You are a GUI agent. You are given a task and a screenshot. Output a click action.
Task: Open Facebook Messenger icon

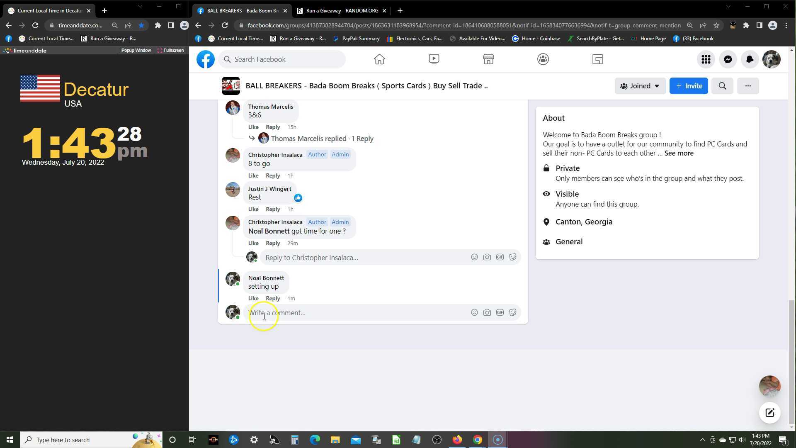728,59
